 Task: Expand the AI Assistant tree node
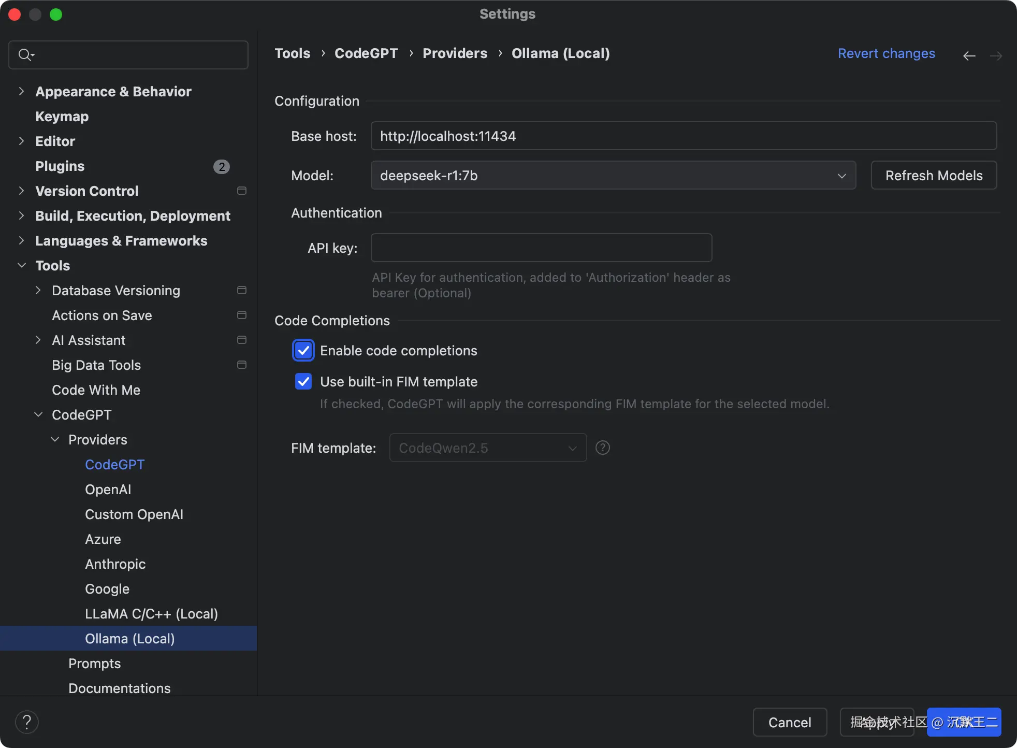(38, 340)
